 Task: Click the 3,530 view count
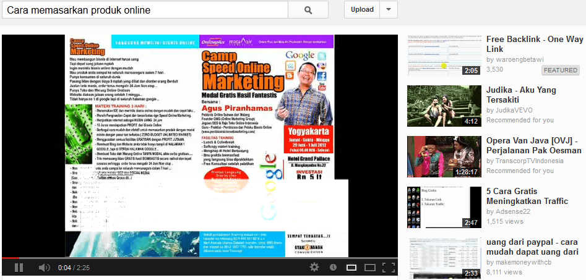(x=494, y=69)
